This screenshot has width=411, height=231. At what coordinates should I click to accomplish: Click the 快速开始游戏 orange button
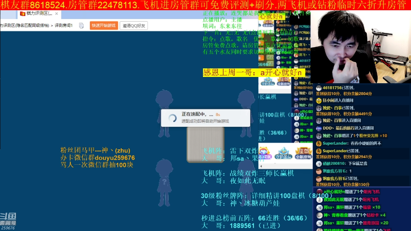click(104, 25)
